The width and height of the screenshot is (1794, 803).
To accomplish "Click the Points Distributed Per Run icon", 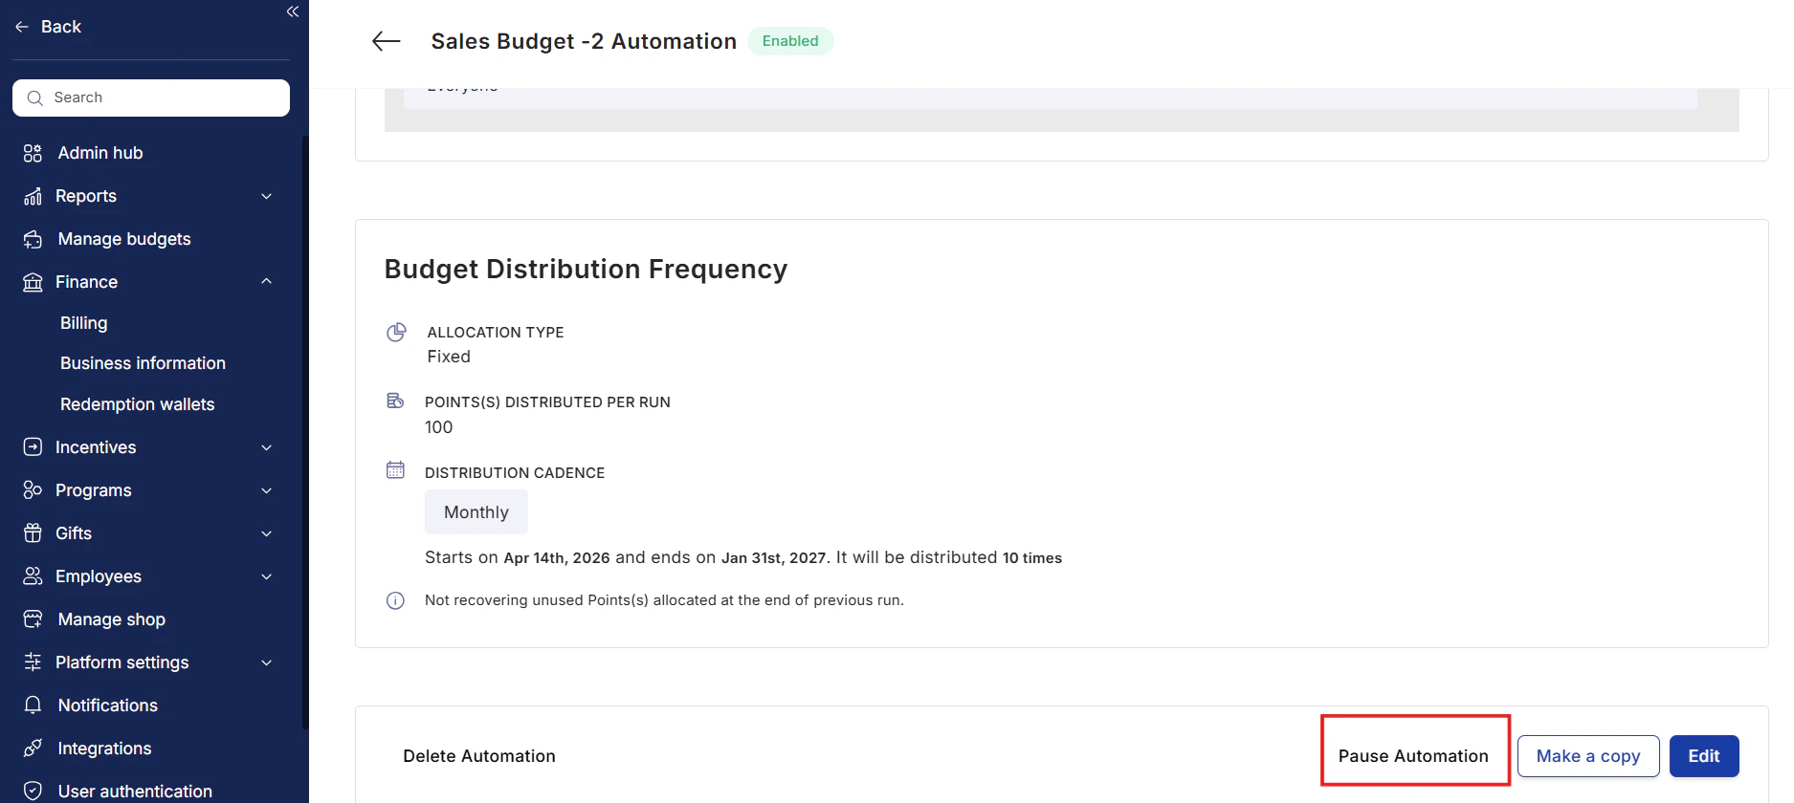I will pos(395,401).
